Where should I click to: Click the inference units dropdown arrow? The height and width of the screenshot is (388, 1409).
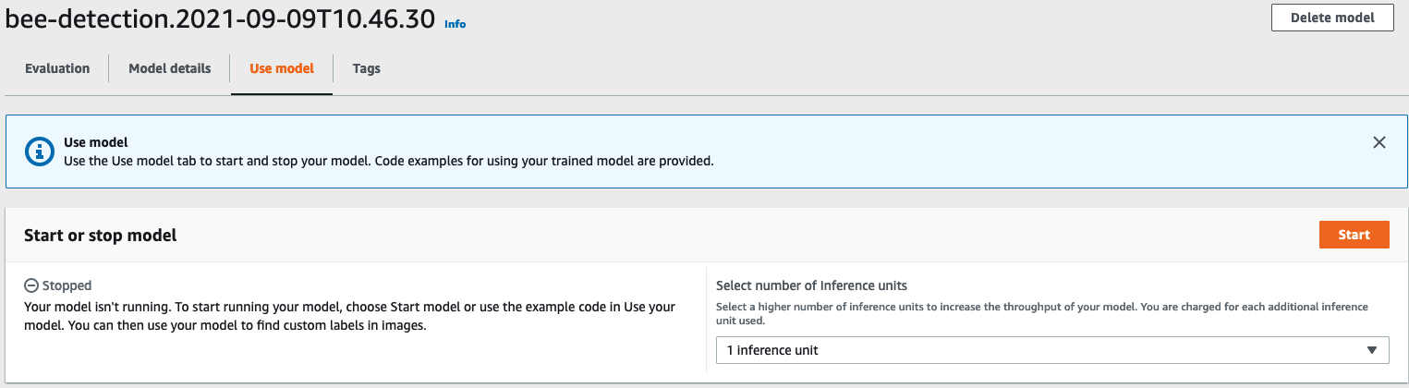point(1371,350)
